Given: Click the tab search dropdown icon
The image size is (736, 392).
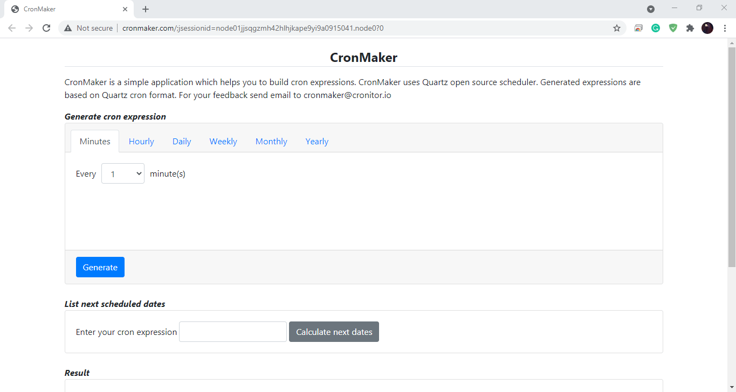Looking at the screenshot, I should [651, 9].
